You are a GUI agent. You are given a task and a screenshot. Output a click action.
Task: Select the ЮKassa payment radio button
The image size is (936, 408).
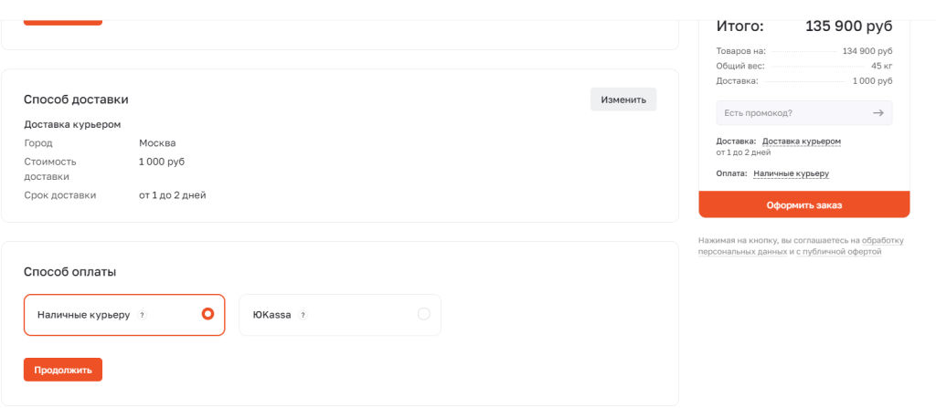coord(423,314)
